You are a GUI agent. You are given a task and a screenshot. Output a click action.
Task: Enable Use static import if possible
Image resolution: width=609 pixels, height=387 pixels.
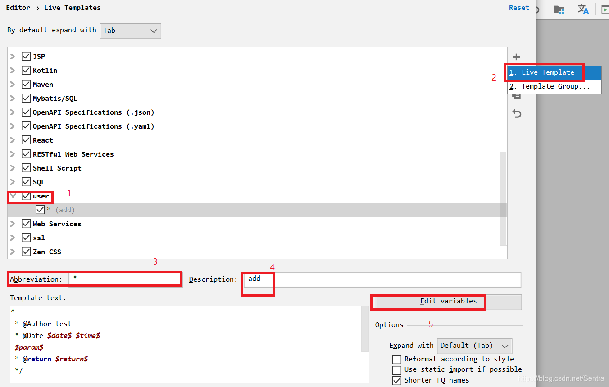pos(397,370)
